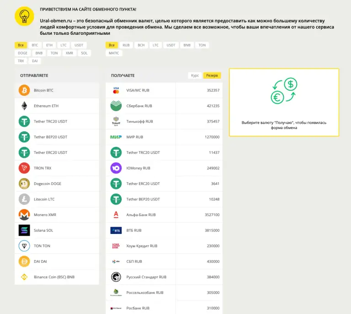The height and width of the screenshot is (314, 351).
Task: Switch receive column to Курс view
Action: point(195,76)
